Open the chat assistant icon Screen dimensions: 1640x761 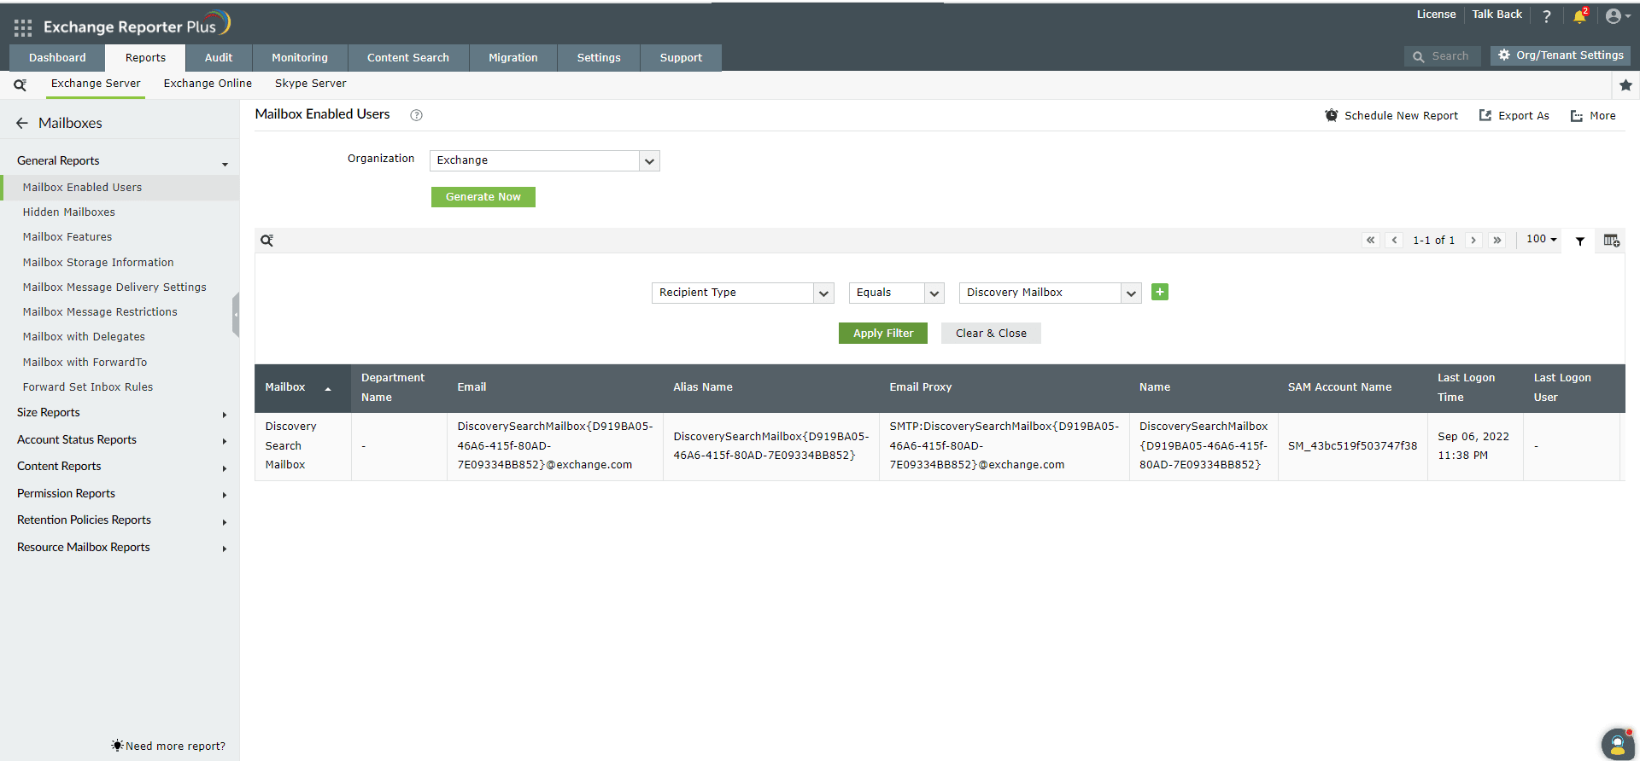click(1617, 744)
